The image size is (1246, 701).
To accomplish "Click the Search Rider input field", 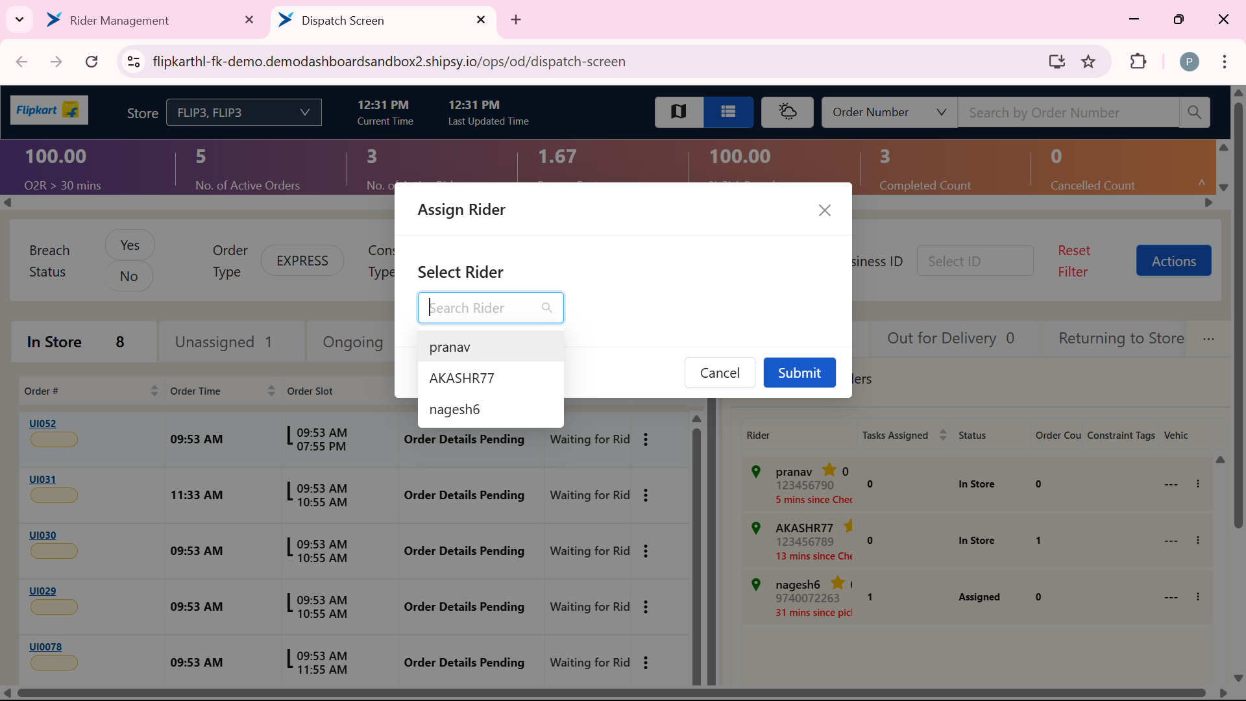I will (x=491, y=308).
